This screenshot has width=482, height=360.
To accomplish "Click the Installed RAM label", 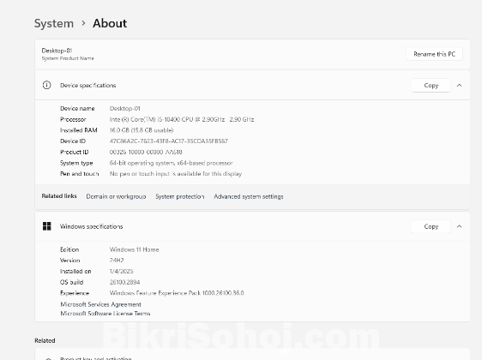I will tap(79, 130).
